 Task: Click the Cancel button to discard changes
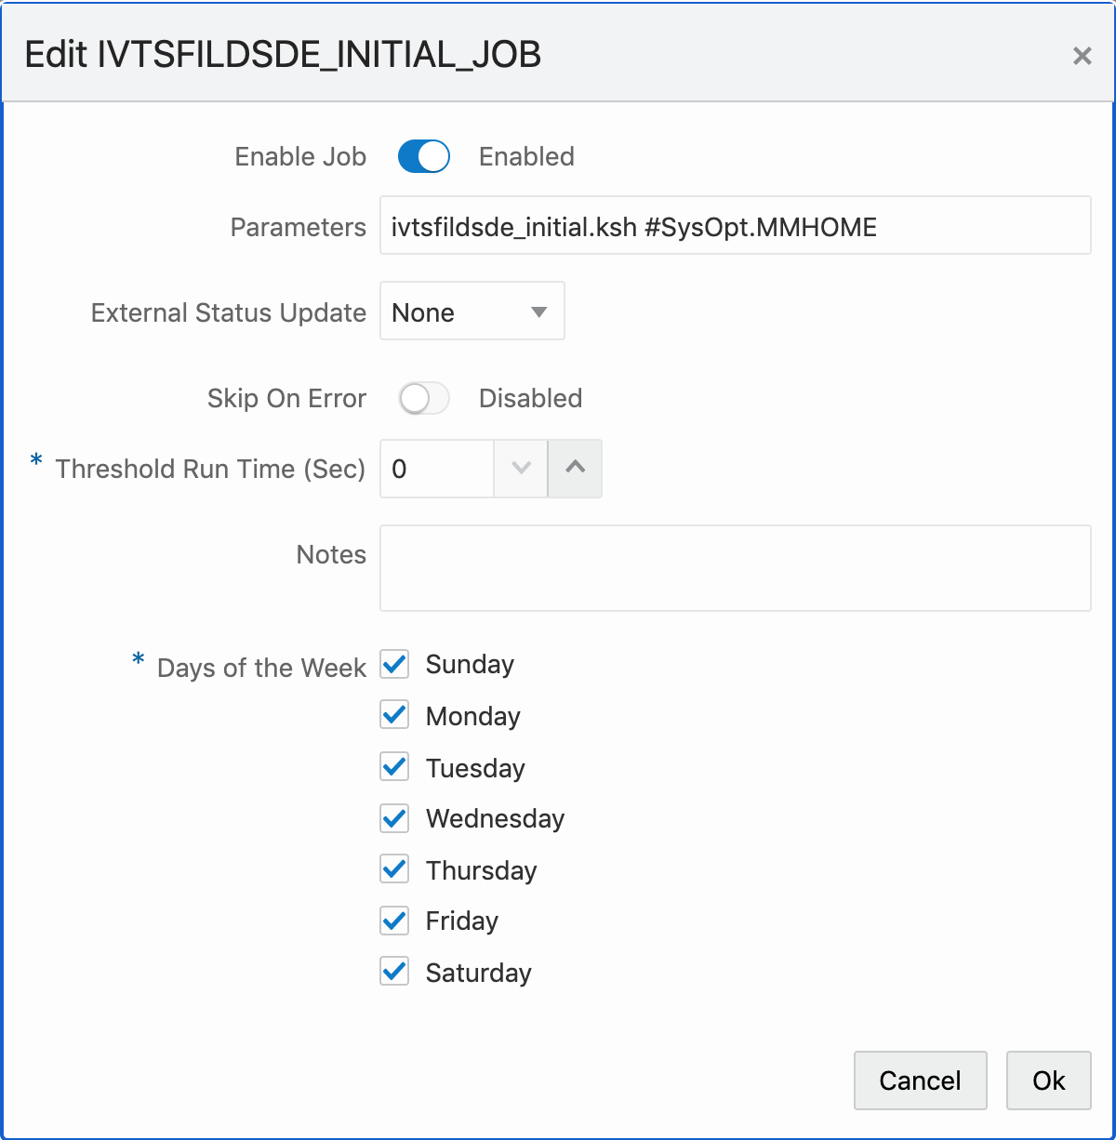tap(920, 1080)
